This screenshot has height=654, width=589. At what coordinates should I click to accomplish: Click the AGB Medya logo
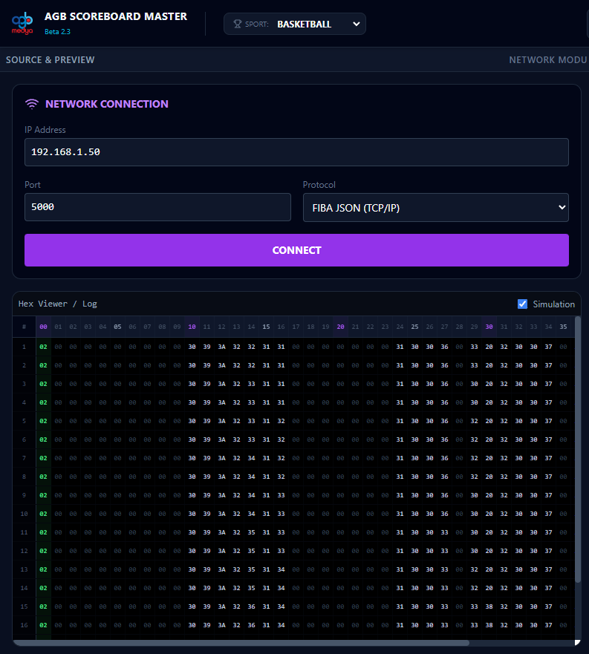click(22, 23)
